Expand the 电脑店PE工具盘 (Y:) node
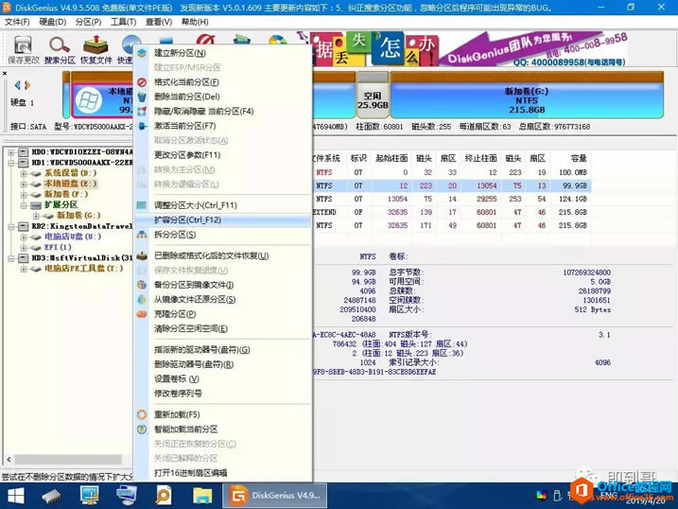 pyautogui.click(x=24, y=269)
